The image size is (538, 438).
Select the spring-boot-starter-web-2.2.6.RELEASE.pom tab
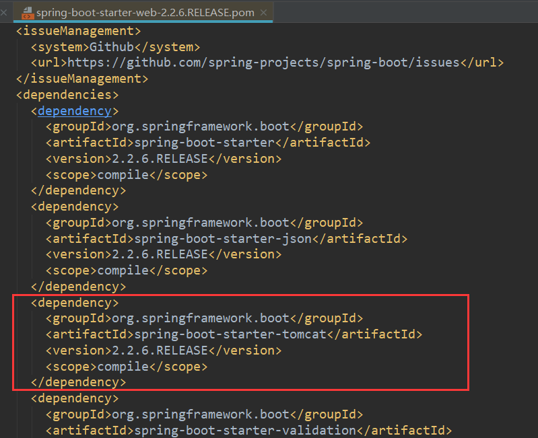click(x=143, y=13)
